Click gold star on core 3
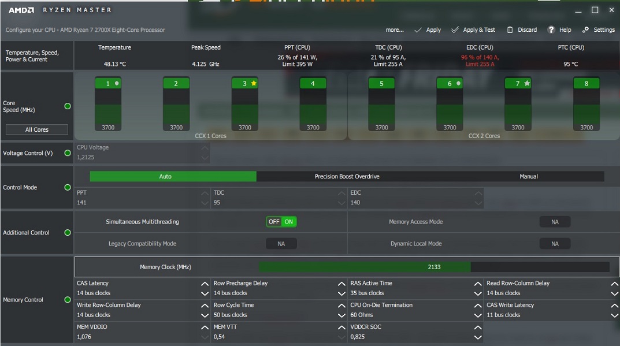Viewport: 620px width, 346px height. [254, 83]
